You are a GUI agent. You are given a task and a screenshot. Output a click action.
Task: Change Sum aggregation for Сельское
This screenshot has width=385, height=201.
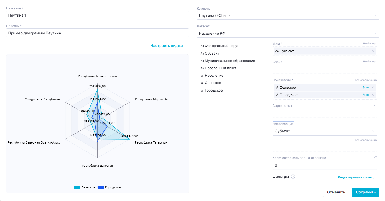pos(366,87)
